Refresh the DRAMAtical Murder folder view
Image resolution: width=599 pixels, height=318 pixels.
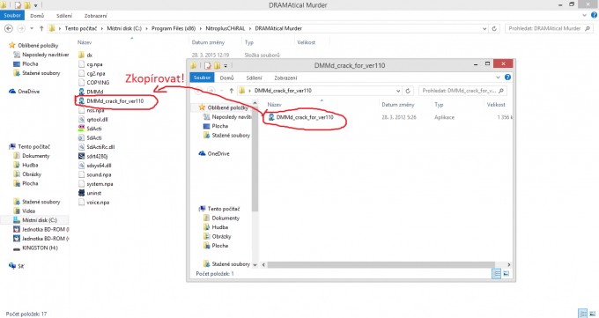point(494,28)
